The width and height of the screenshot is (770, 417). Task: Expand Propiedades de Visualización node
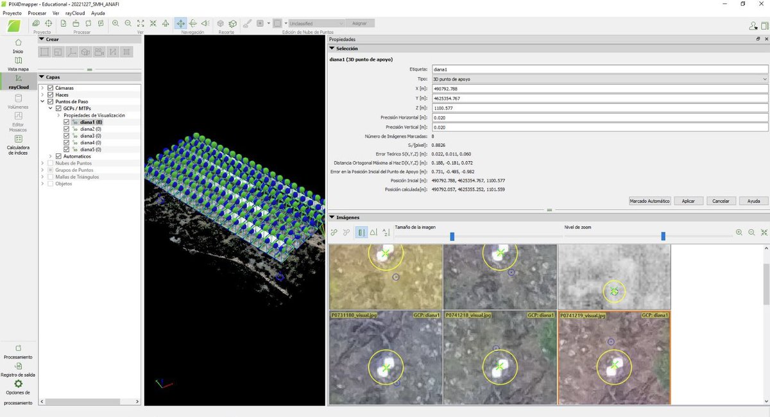58,115
